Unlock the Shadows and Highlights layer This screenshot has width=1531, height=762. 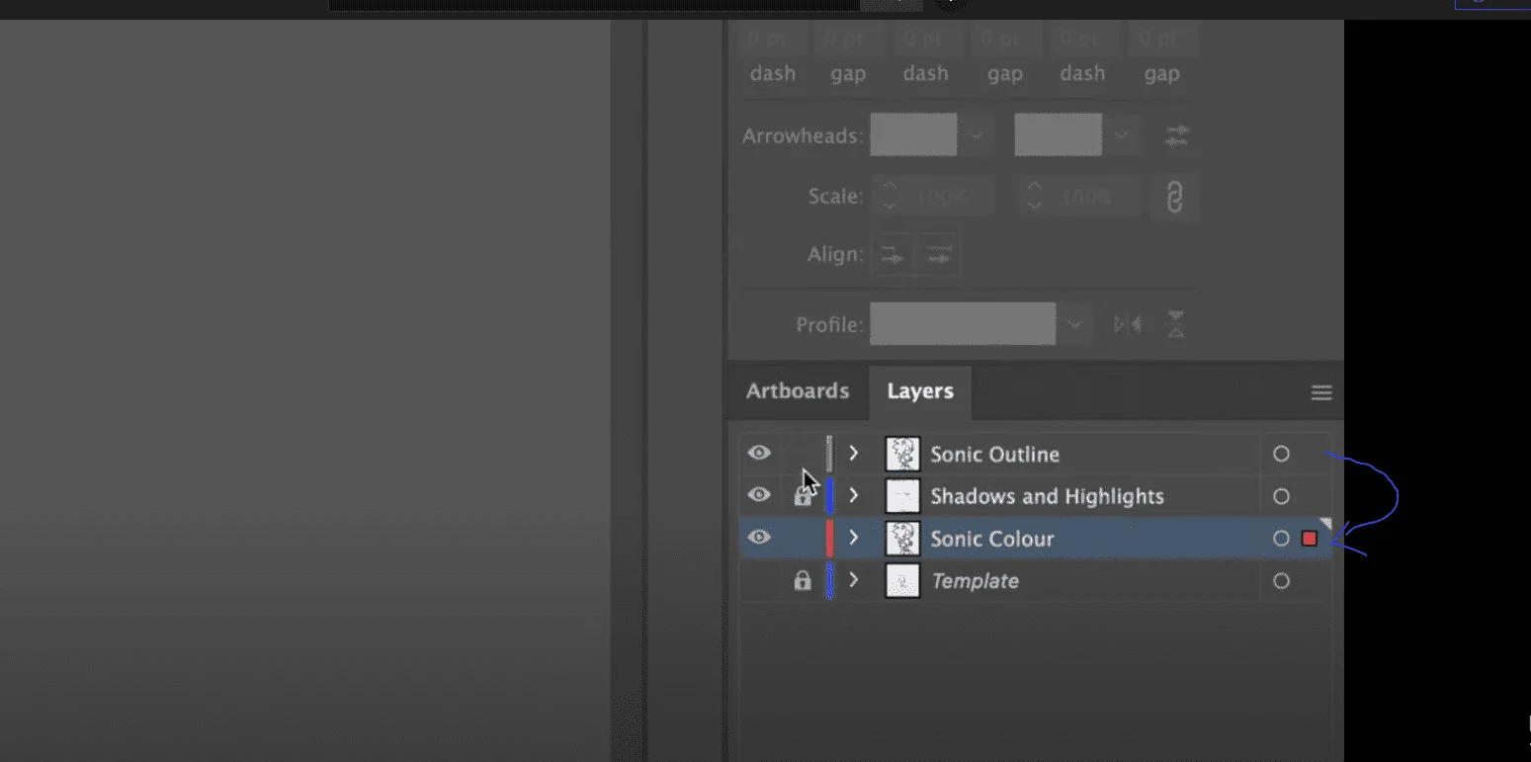click(x=803, y=496)
